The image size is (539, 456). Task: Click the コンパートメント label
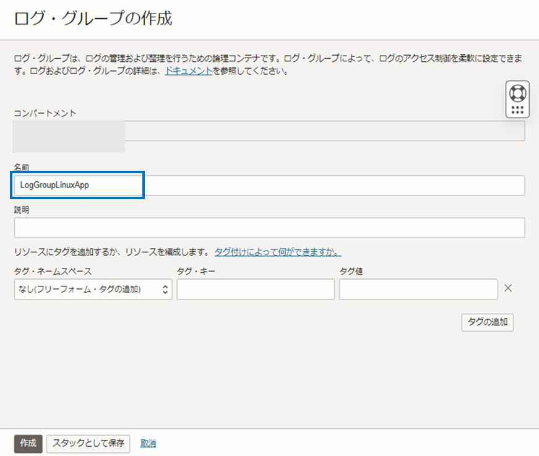coord(45,113)
